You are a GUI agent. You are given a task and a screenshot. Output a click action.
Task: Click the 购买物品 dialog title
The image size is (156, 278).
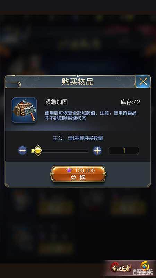coord(78,82)
